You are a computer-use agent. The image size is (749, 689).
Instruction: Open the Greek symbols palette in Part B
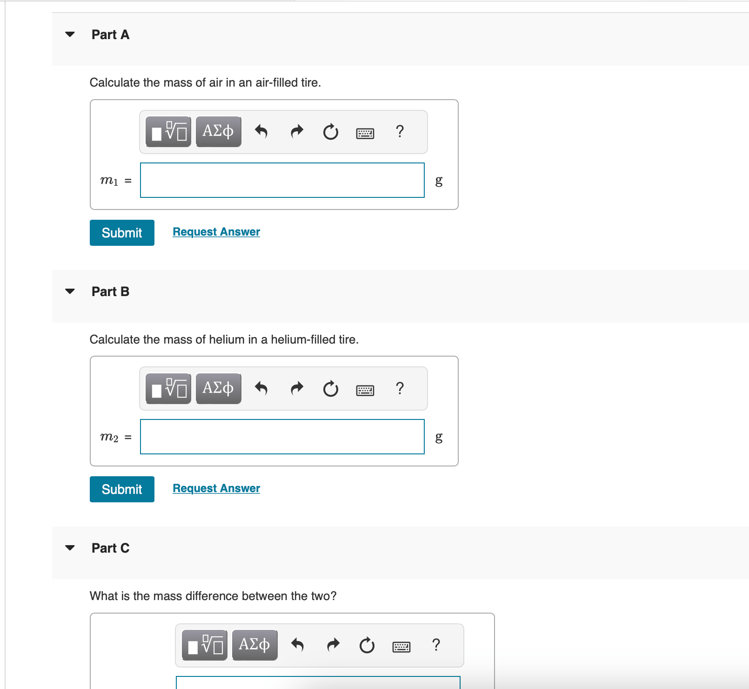pyautogui.click(x=218, y=388)
